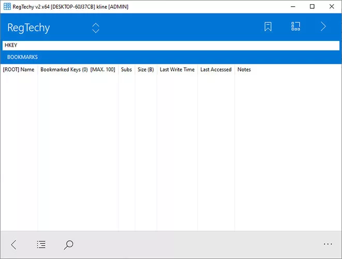Click the Bookmarked Keys (0) column header
This screenshot has width=342, height=259.
coord(78,69)
